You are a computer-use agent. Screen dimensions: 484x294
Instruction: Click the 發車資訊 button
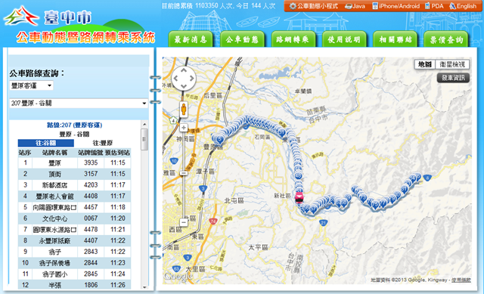(453, 78)
